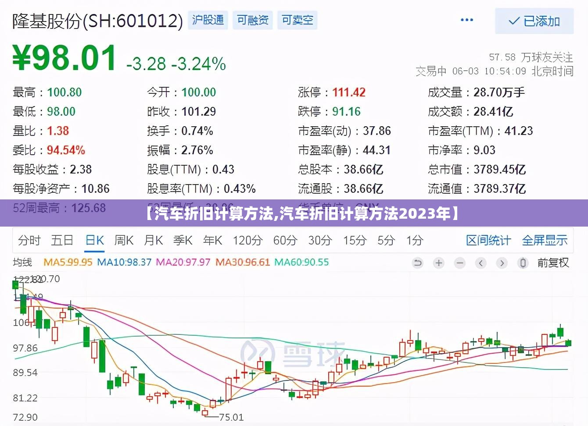Click the 换手 value 0.74%
The width and height of the screenshot is (588, 426).
click(x=197, y=131)
